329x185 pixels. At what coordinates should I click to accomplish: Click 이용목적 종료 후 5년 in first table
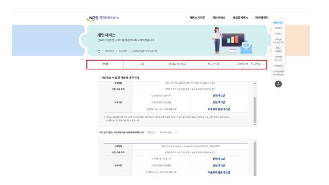coord(219,109)
